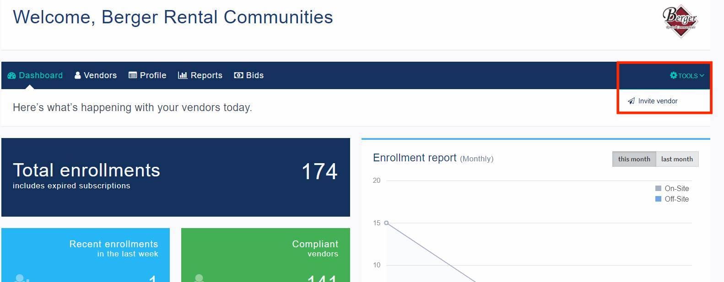Collapse the Tools dropdown using its chevron
This screenshot has width=724, height=282.
click(x=702, y=76)
